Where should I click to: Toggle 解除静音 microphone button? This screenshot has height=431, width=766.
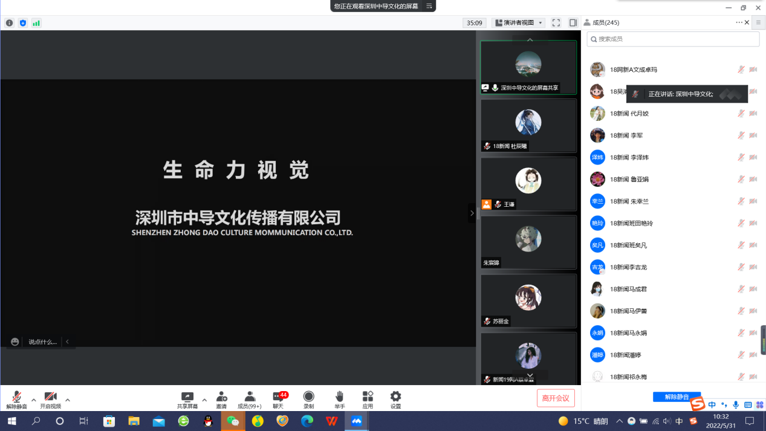pyautogui.click(x=16, y=399)
